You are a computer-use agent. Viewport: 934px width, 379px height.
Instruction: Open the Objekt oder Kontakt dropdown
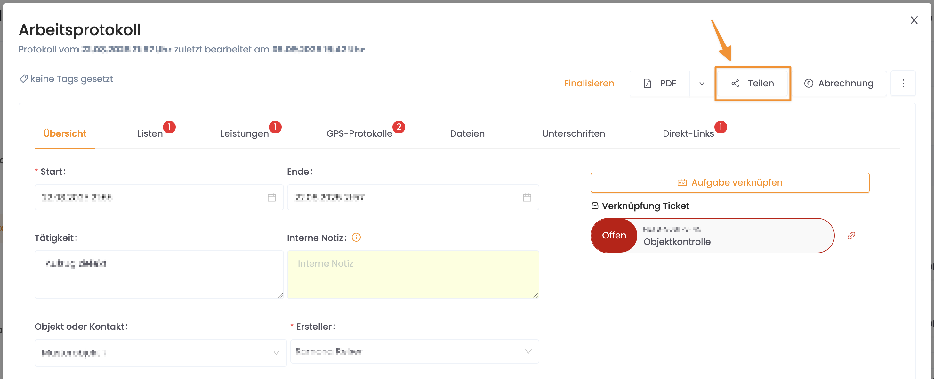coord(160,352)
